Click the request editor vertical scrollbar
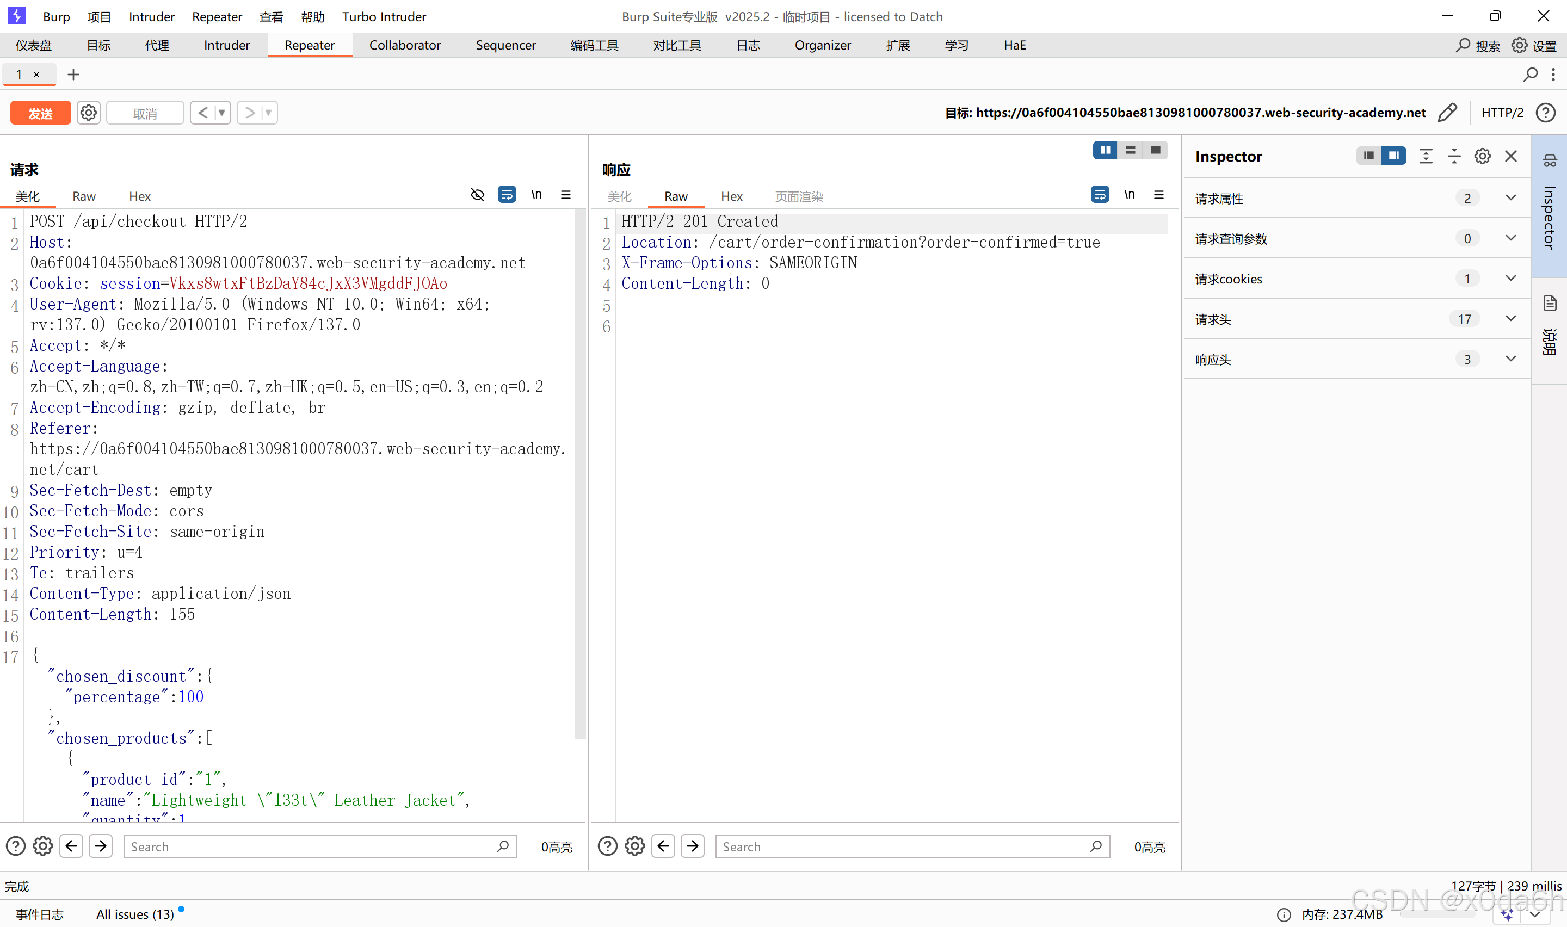Image resolution: width=1567 pixels, height=927 pixels. 580,475
